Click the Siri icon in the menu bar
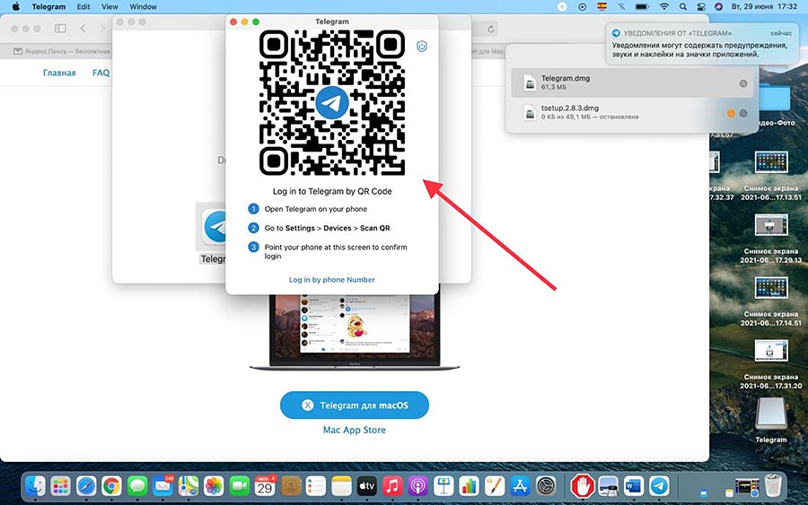Image resolution: width=808 pixels, height=505 pixels. 718,6
